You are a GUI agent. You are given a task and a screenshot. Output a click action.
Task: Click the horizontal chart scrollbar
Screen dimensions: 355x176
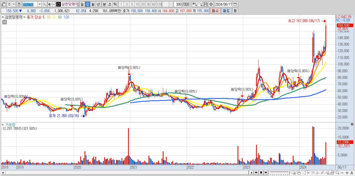click(125, 173)
